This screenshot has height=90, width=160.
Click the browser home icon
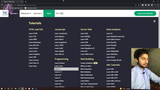pos(11,5)
